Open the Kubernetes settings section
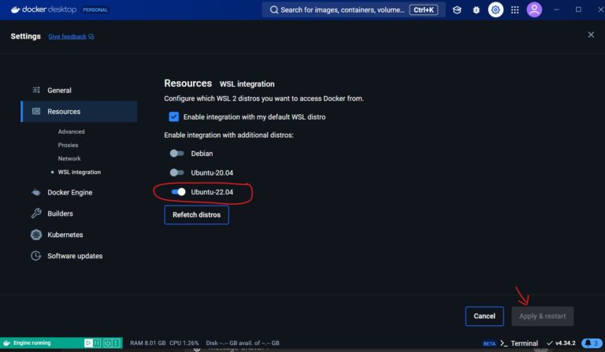The image size is (605, 352). point(65,235)
